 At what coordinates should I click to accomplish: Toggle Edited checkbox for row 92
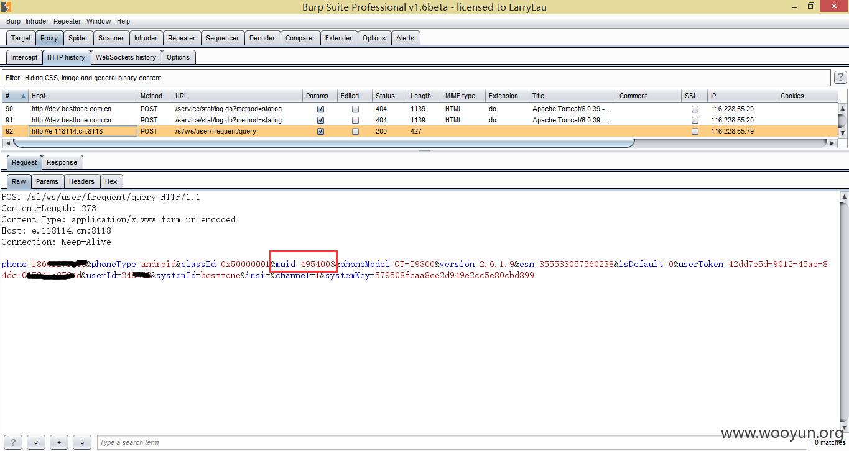point(355,131)
